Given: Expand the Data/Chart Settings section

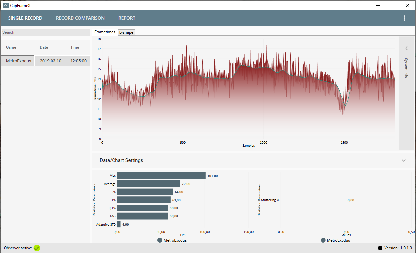Looking at the screenshot, I should pyautogui.click(x=404, y=160).
